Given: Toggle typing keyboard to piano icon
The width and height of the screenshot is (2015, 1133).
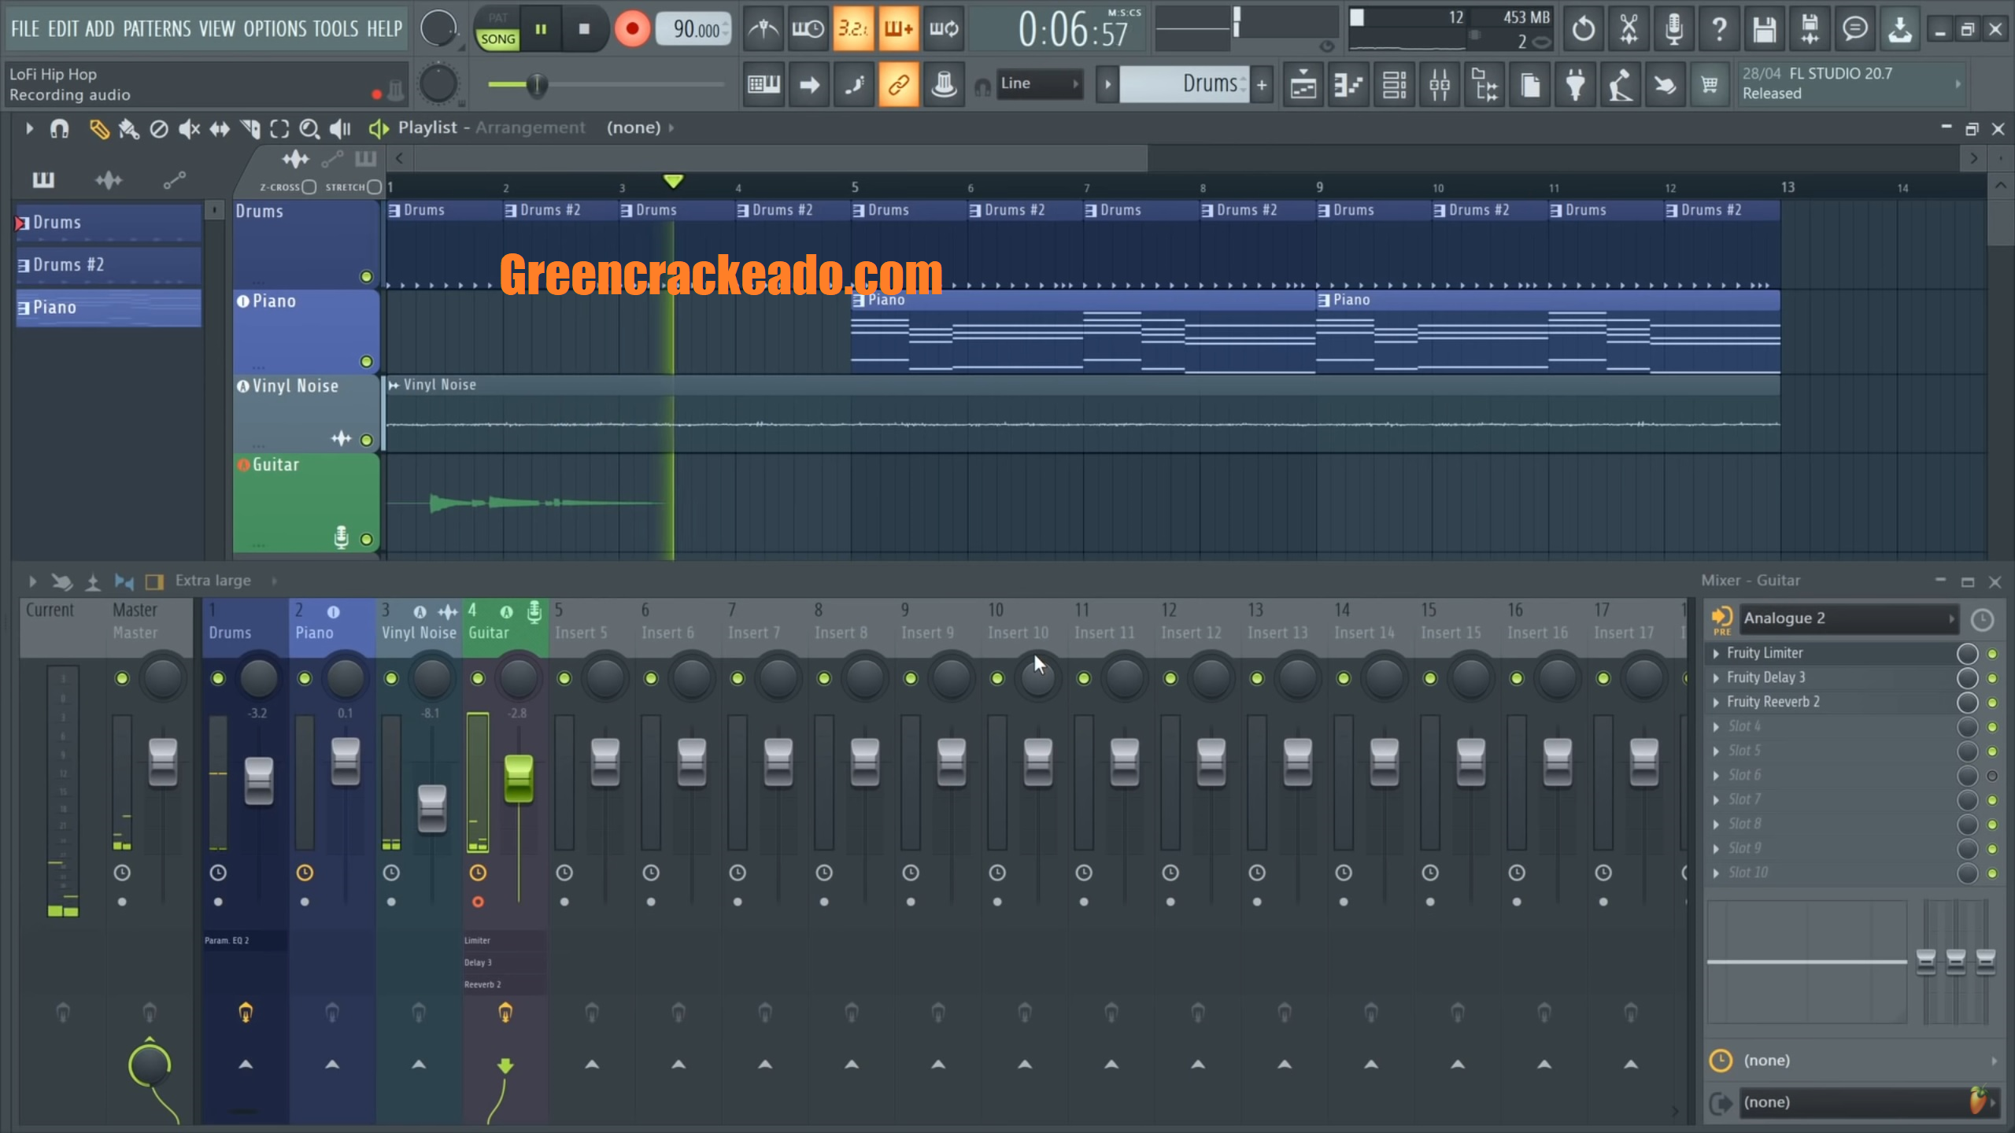Looking at the screenshot, I should click(763, 84).
